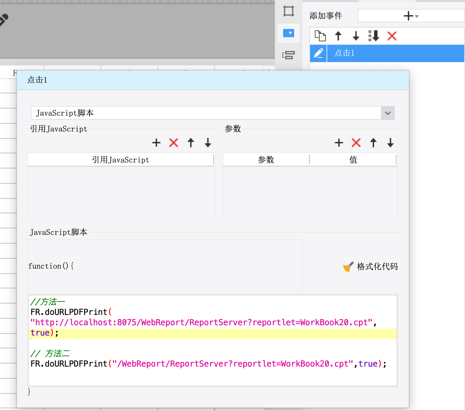Image resolution: width=465 pixels, height=410 pixels.
Task: Click the function(){ header text
Action: coord(51,266)
